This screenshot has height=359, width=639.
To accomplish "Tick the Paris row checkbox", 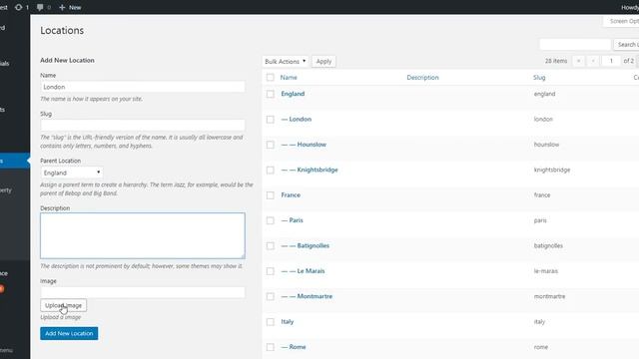I will tap(271, 220).
